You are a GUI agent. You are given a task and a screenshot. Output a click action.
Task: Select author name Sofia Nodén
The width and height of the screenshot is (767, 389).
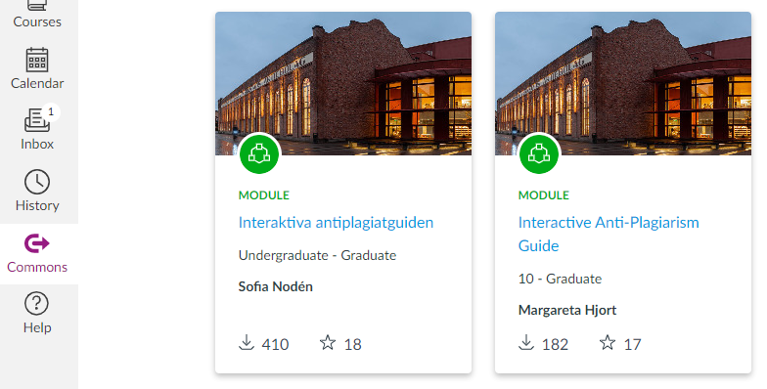coord(276,286)
